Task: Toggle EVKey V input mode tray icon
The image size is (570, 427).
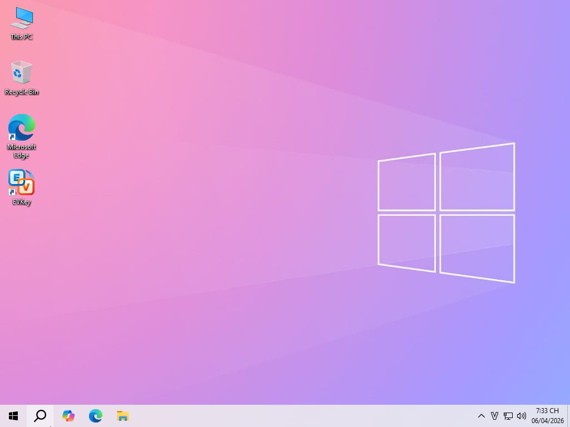Action: (494, 416)
